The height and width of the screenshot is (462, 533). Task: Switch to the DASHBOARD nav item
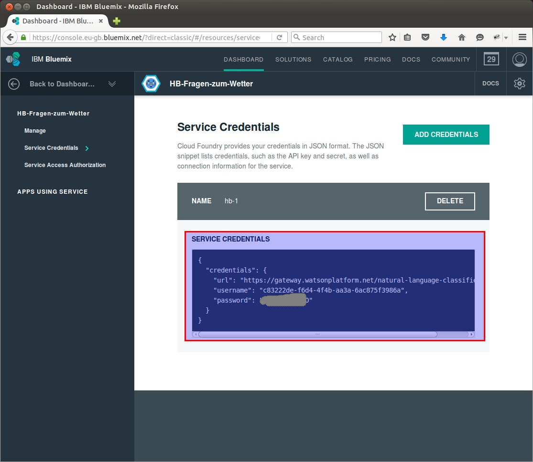[x=243, y=59]
